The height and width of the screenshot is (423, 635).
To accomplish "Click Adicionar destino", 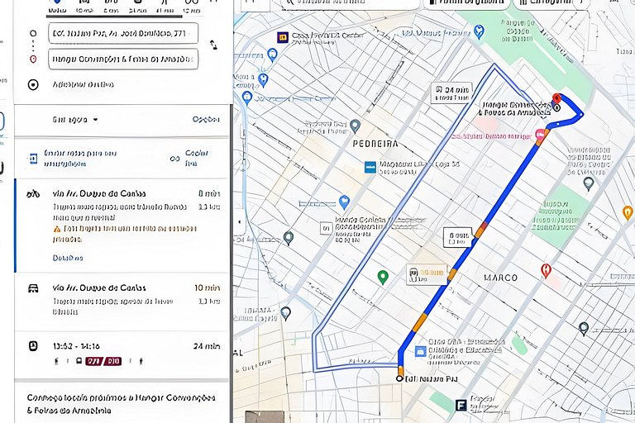I will coord(83,84).
